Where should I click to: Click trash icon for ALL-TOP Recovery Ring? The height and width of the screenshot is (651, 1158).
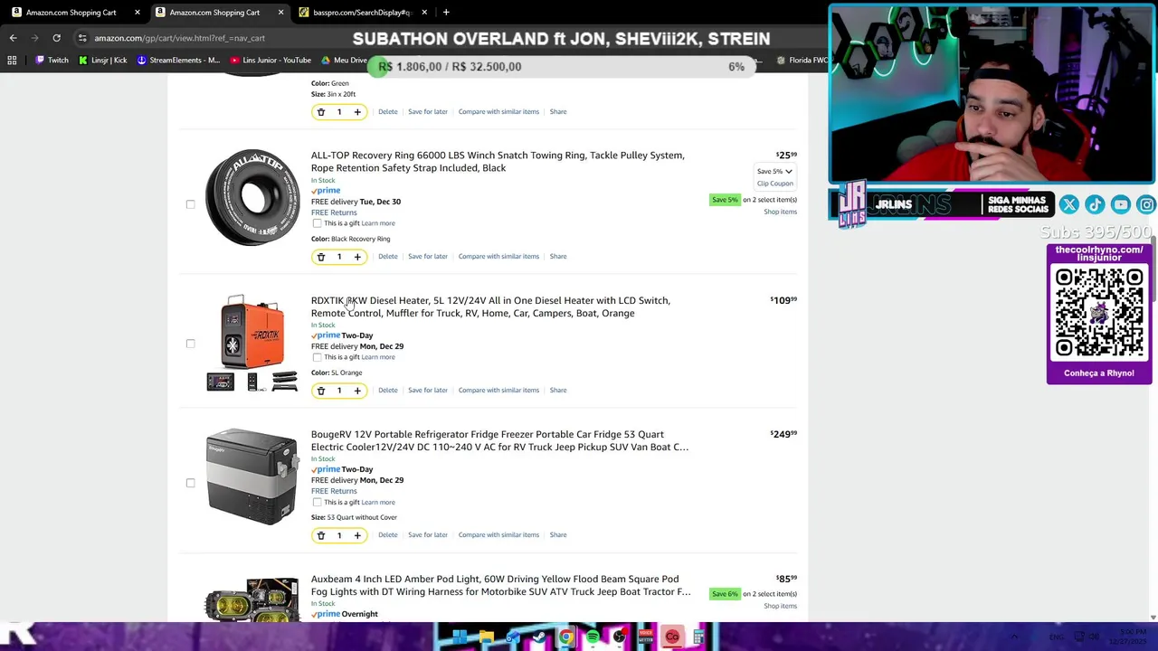320,257
